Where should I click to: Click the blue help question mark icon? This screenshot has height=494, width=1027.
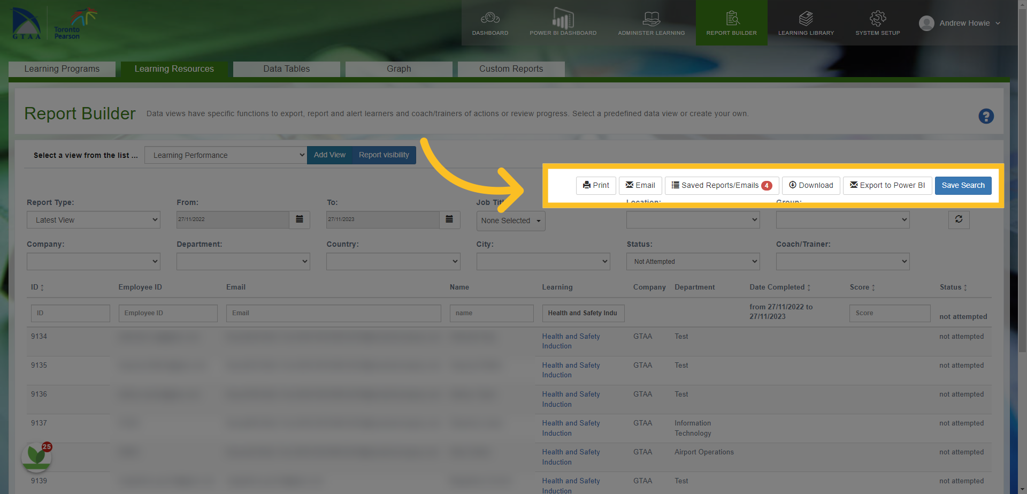click(x=986, y=116)
